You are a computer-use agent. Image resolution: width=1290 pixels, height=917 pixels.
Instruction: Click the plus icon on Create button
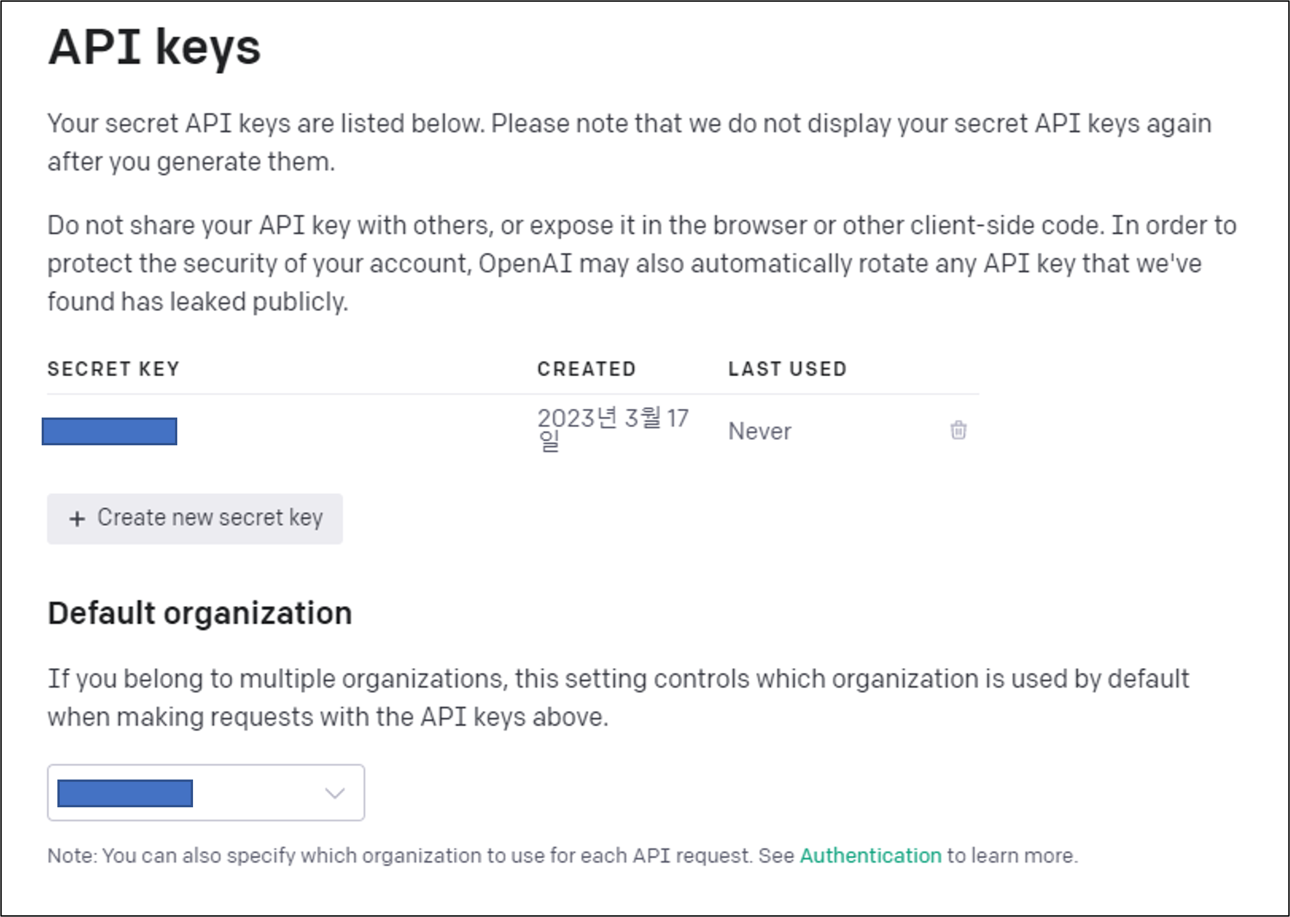click(77, 518)
